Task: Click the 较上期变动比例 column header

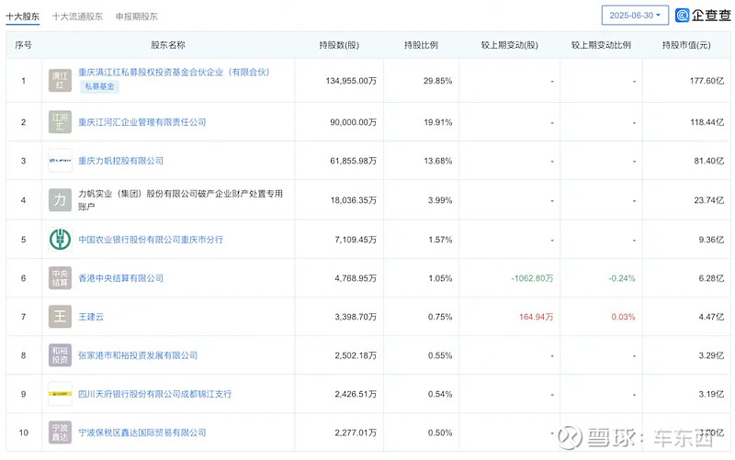Action: pyautogui.click(x=601, y=45)
